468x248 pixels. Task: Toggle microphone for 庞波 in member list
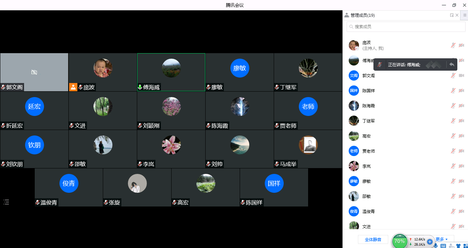[x=453, y=45]
